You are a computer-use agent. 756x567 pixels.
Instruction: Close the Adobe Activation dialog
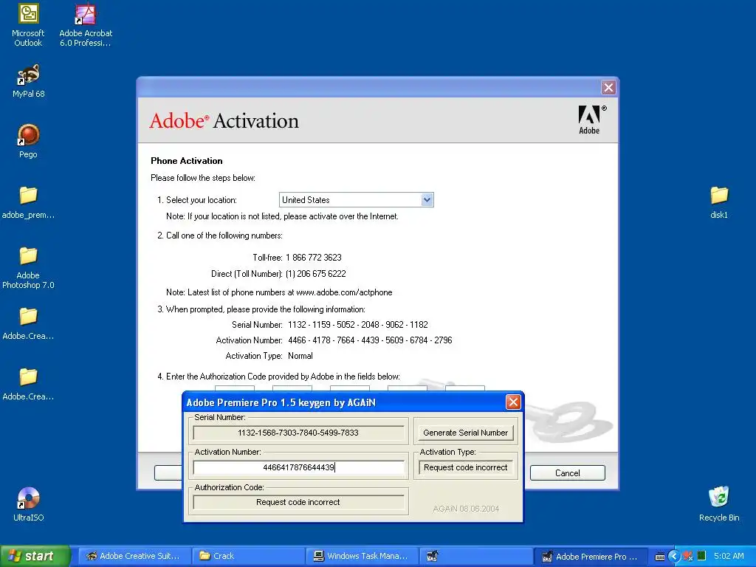pyautogui.click(x=608, y=87)
